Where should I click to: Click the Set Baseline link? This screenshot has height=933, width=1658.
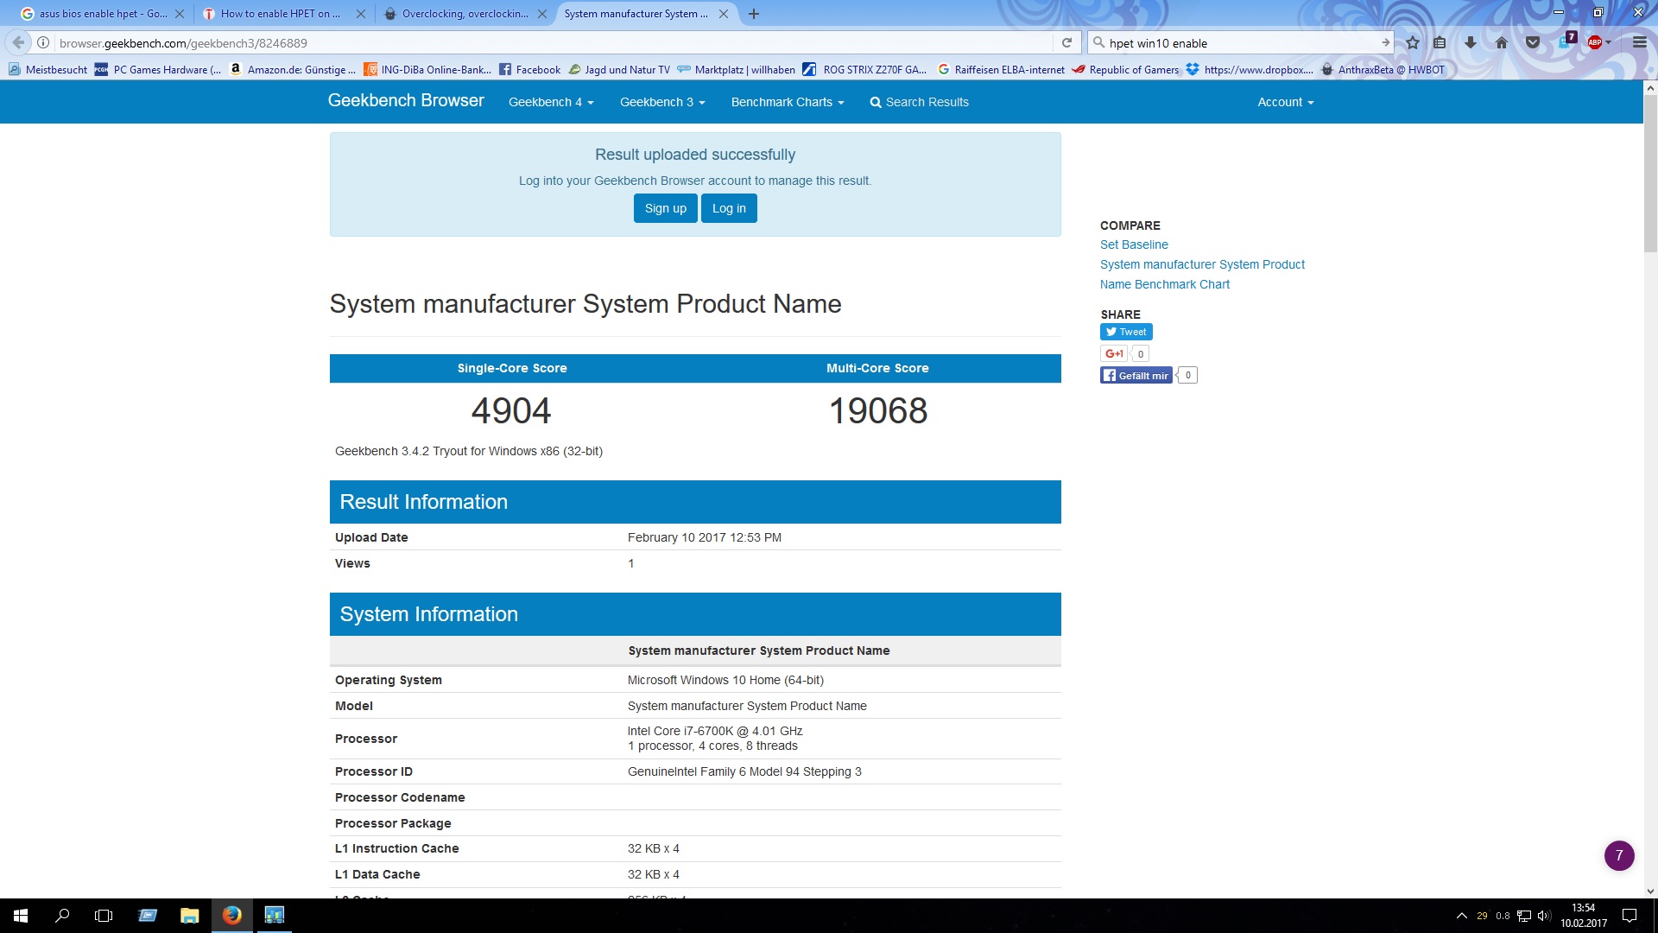1134,244
